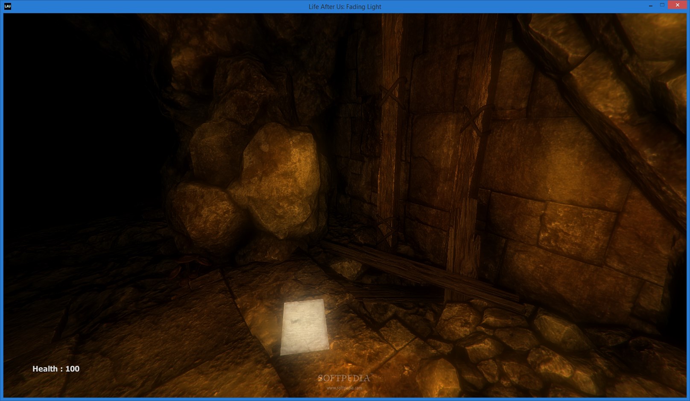Click the Health : 100 status text
This screenshot has height=401, width=690.
point(56,369)
